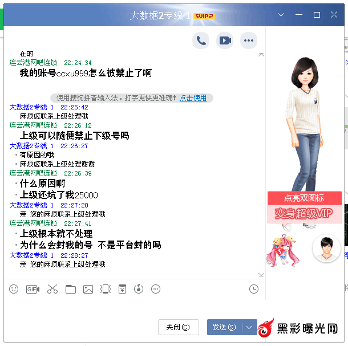Click the 点亮双图标 banner
This screenshot has height=346, width=348.
click(304, 198)
